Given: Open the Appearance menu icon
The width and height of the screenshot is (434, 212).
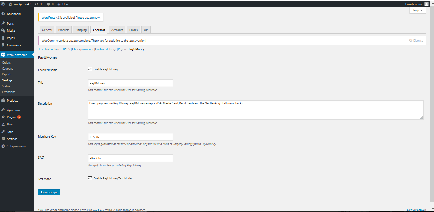Looking at the screenshot, I should [x=3, y=110].
